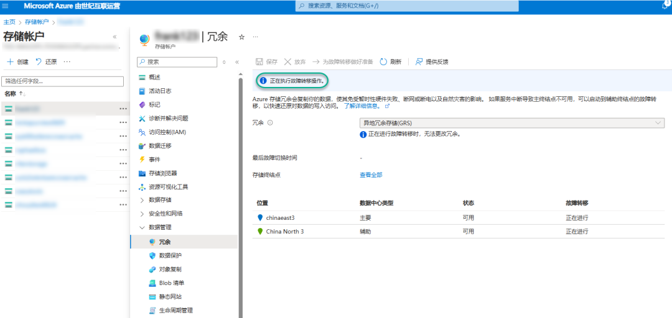
Task: Select 冗余 in the menu
Action: (184, 242)
